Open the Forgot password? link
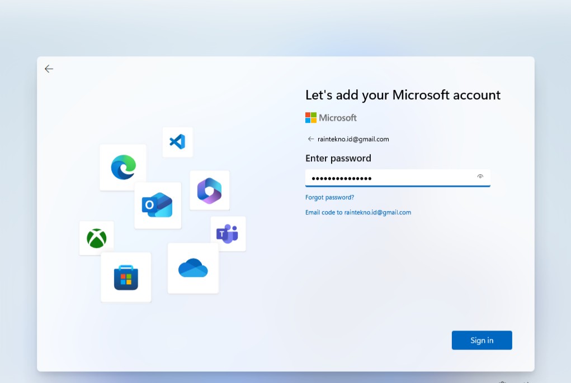This screenshot has width=571, height=383. (x=329, y=198)
